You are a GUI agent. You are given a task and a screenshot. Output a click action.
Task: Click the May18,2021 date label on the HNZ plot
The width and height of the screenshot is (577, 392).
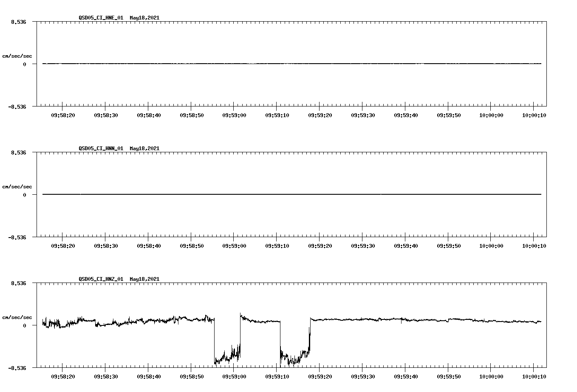(144, 279)
